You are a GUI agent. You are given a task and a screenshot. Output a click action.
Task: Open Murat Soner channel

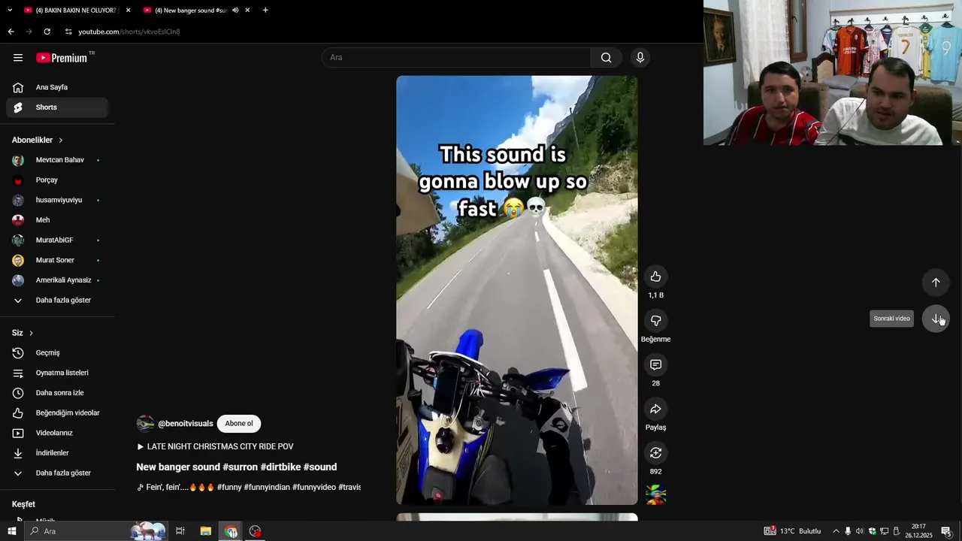tap(57, 260)
